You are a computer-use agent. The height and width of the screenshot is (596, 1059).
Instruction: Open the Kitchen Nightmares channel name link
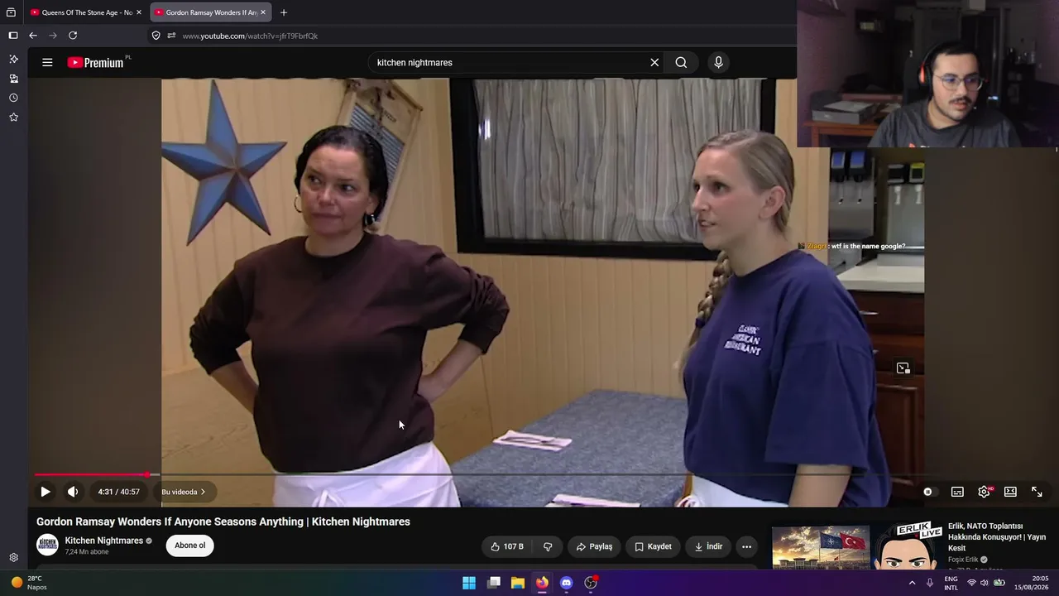[x=104, y=541]
